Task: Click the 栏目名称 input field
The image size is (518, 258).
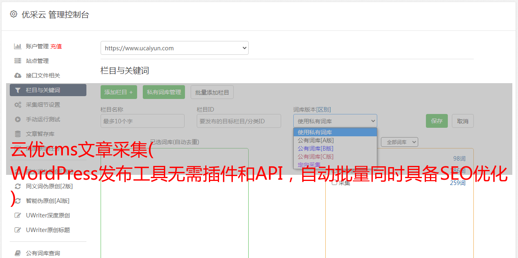Action: coord(142,121)
